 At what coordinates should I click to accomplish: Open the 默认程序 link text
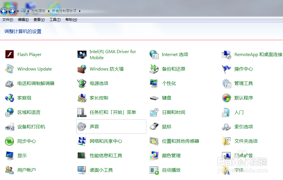click(x=243, y=98)
